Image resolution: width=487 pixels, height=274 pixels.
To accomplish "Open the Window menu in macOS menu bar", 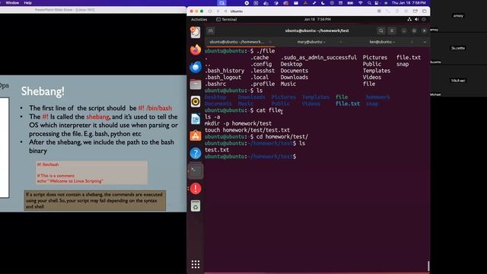I will (x=12, y=3).
